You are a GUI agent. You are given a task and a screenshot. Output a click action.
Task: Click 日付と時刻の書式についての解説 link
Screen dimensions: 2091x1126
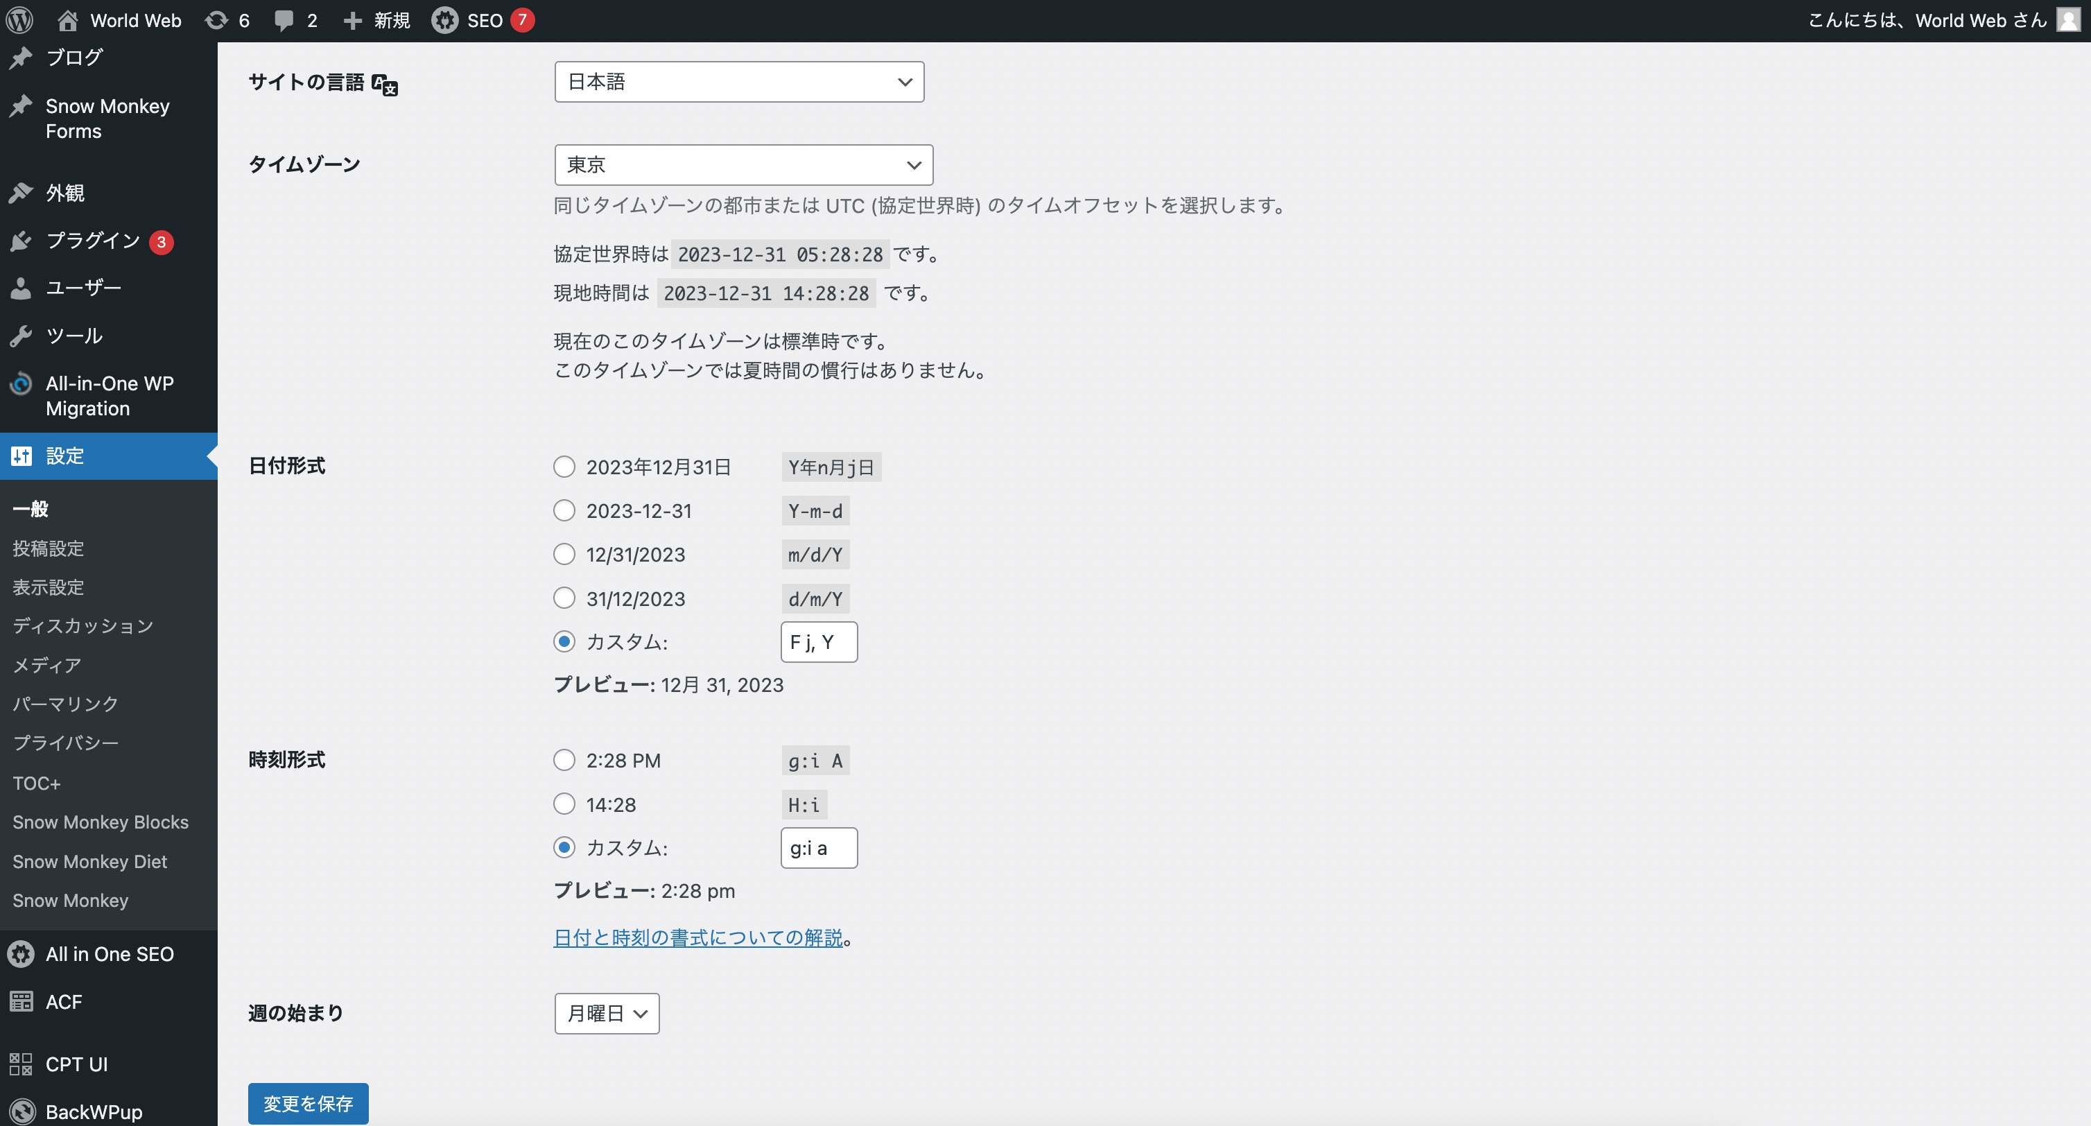click(x=699, y=936)
